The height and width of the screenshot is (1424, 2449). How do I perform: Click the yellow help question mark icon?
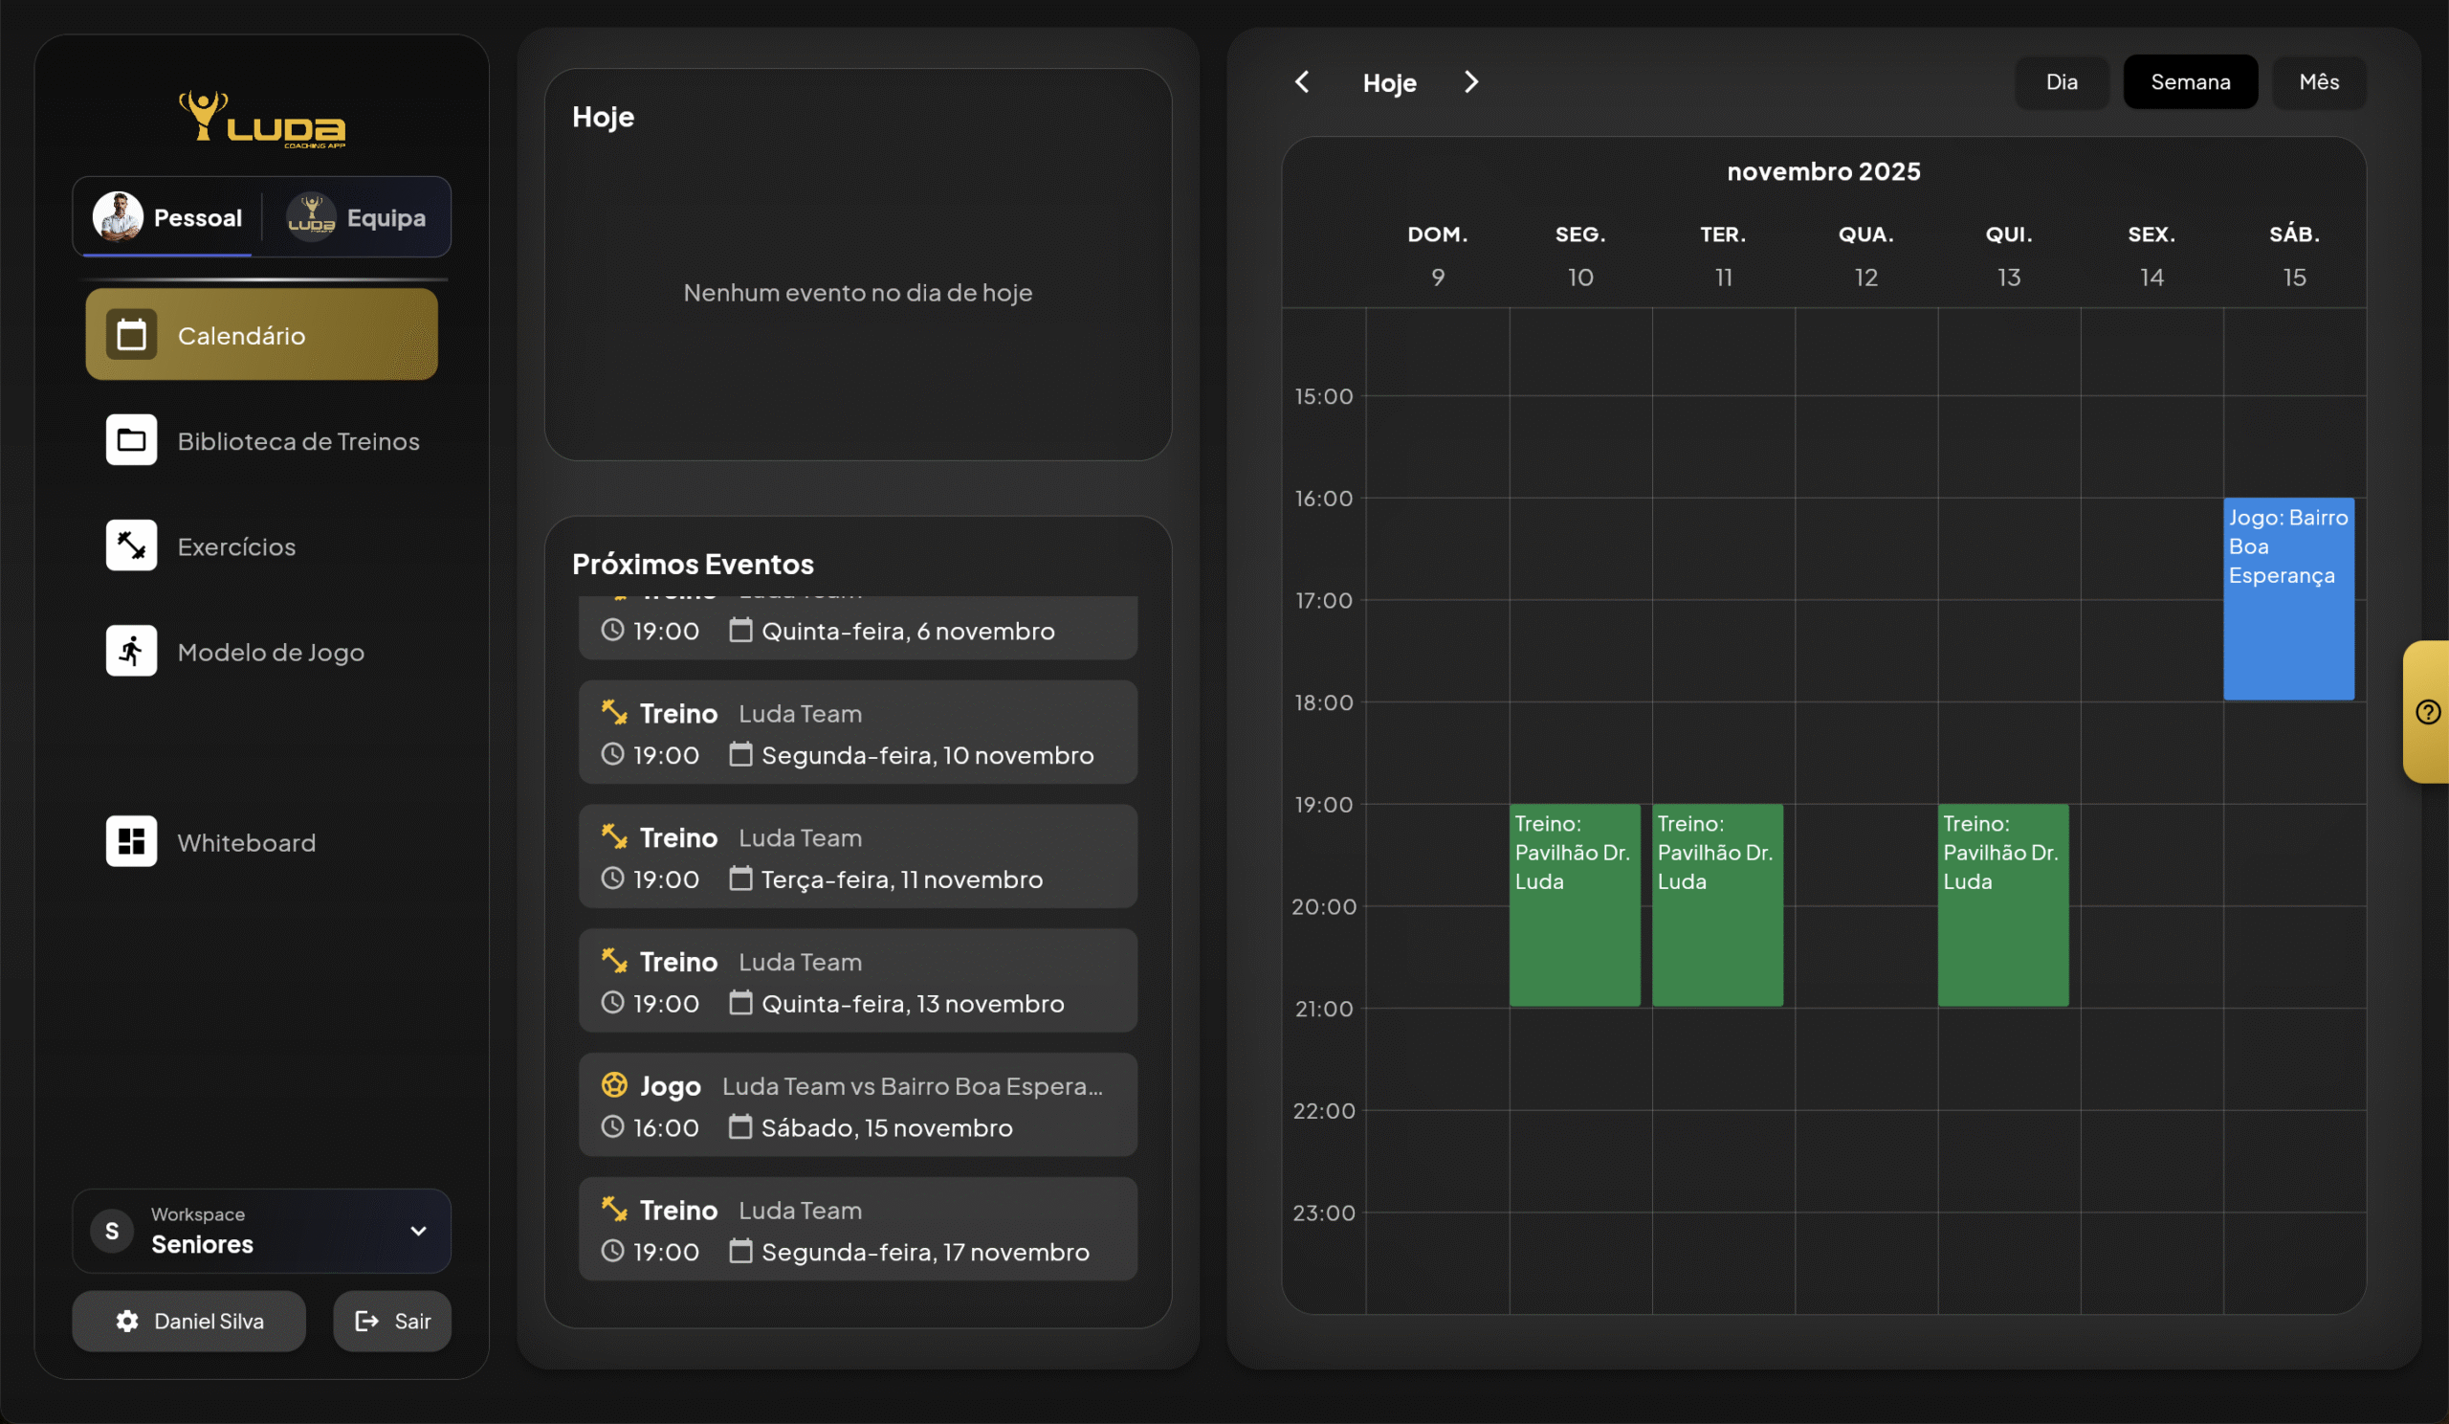(2427, 713)
